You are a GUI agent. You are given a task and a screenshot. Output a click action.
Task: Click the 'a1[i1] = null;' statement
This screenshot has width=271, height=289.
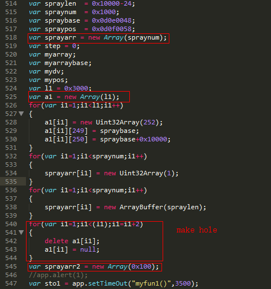click(72, 249)
